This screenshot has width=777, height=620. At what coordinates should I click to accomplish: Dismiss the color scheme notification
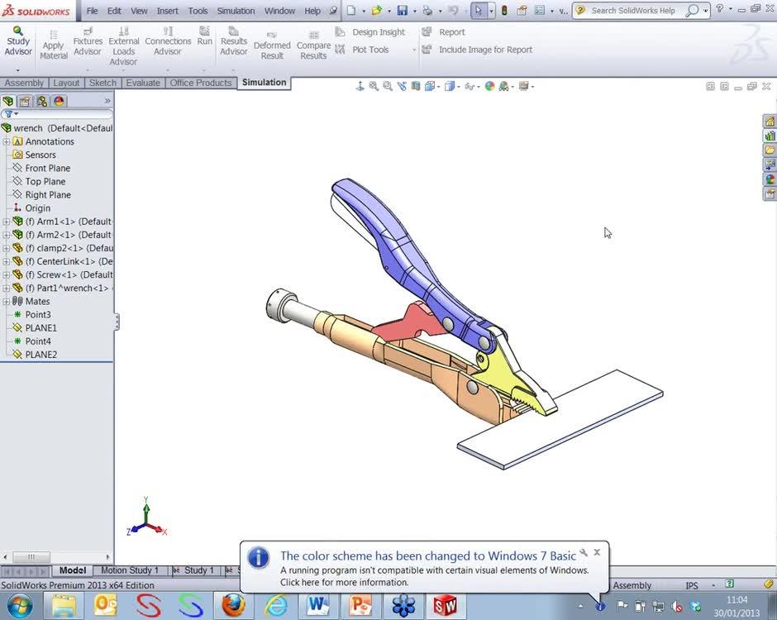click(597, 552)
